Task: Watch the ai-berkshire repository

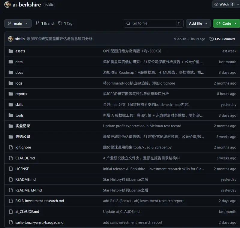Action: [224, 4]
